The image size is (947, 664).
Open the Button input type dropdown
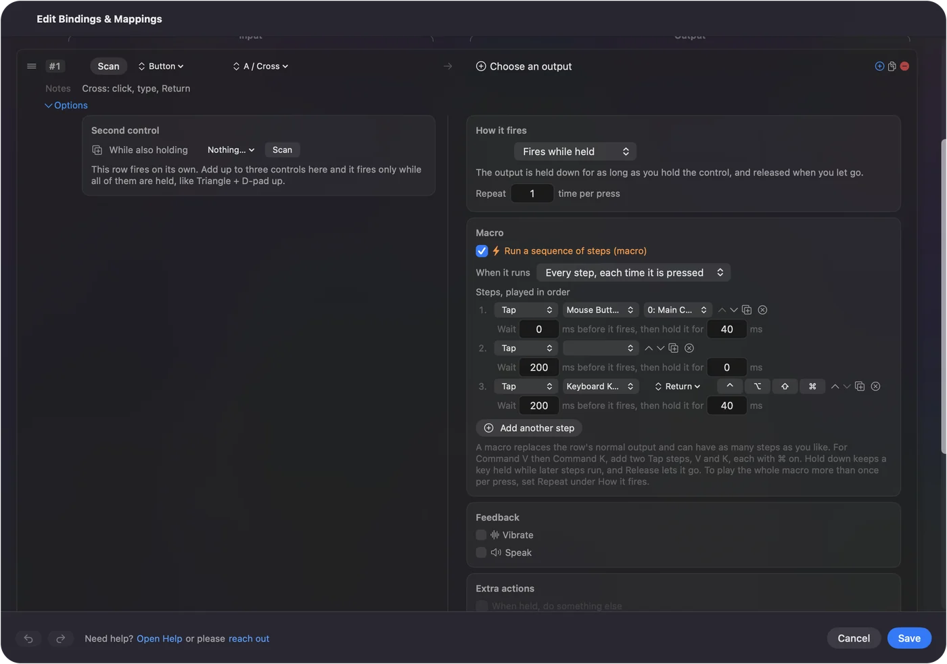click(x=161, y=66)
